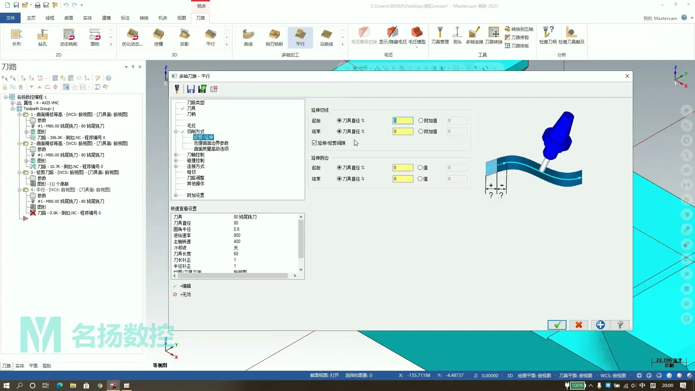Viewport: 695px width, 391px height.
Task: Expand 附加设置 tree node
Action: click(176, 195)
